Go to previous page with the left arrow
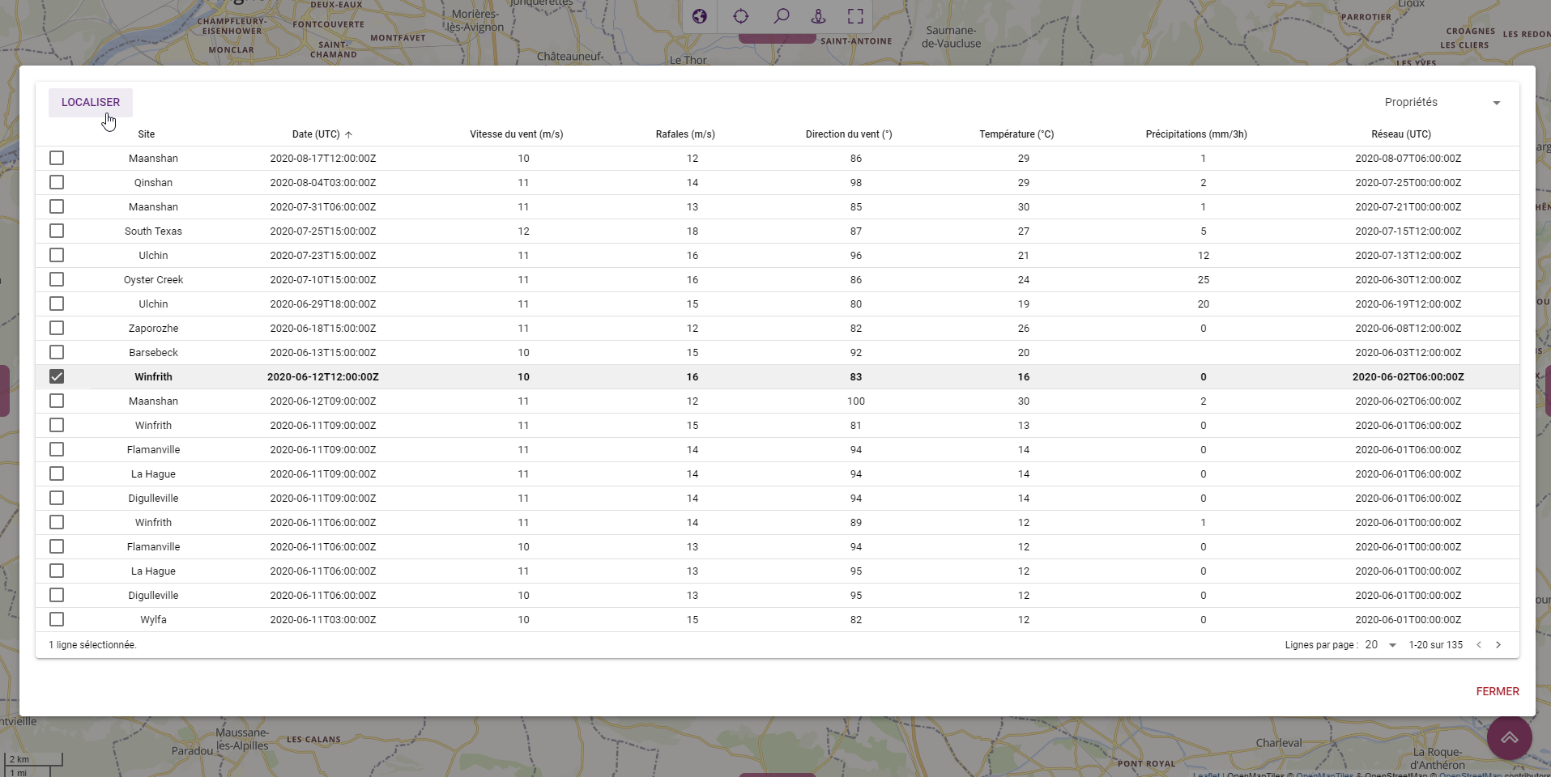Image resolution: width=1551 pixels, height=777 pixels. coord(1479,645)
